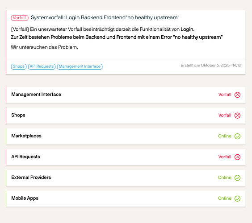The height and width of the screenshot is (223, 252).
Task: Open the Mobile Apps component row
Action: (x=126, y=198)
